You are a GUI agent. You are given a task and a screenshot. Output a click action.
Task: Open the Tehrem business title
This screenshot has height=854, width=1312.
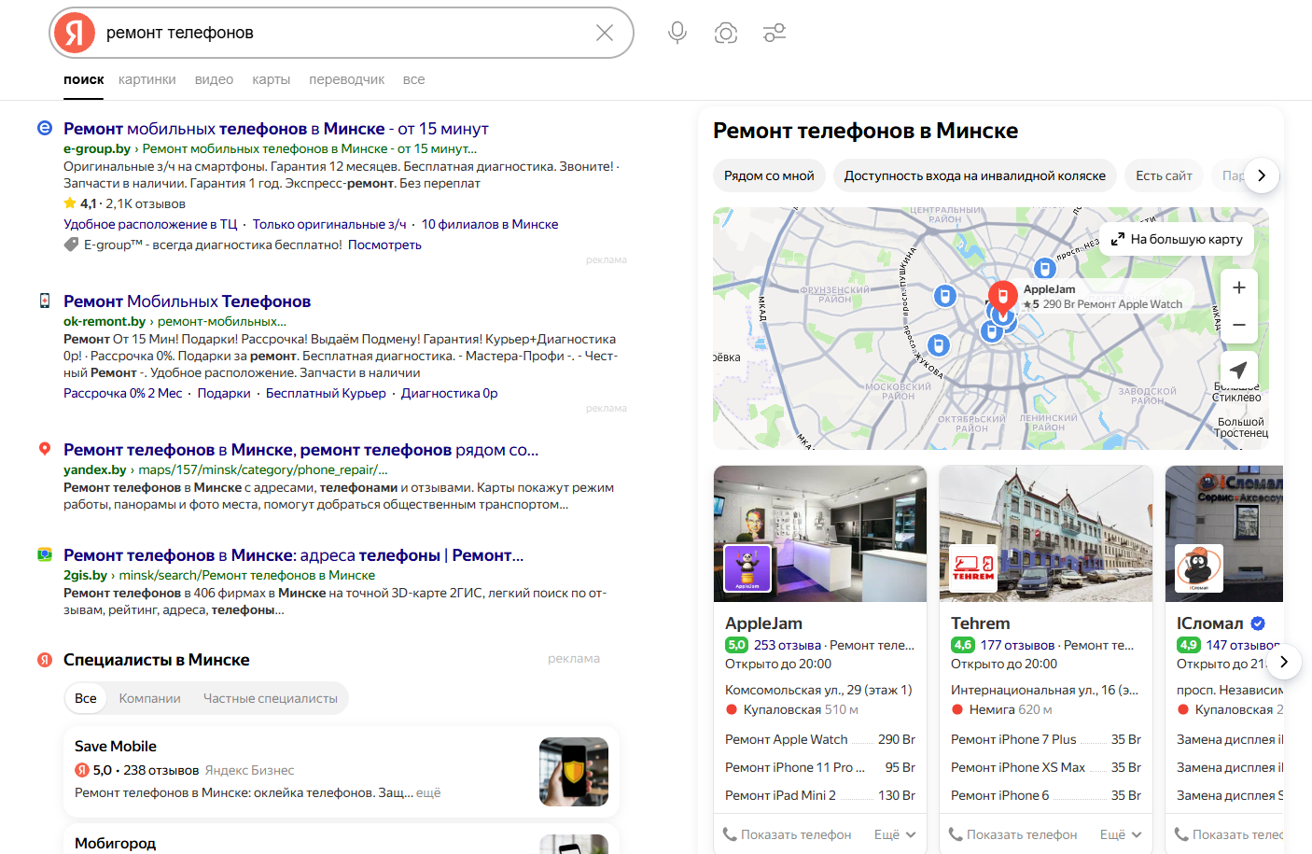980,623
